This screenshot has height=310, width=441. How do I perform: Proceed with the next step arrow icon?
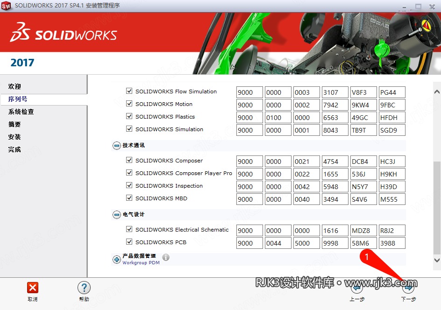408,288
